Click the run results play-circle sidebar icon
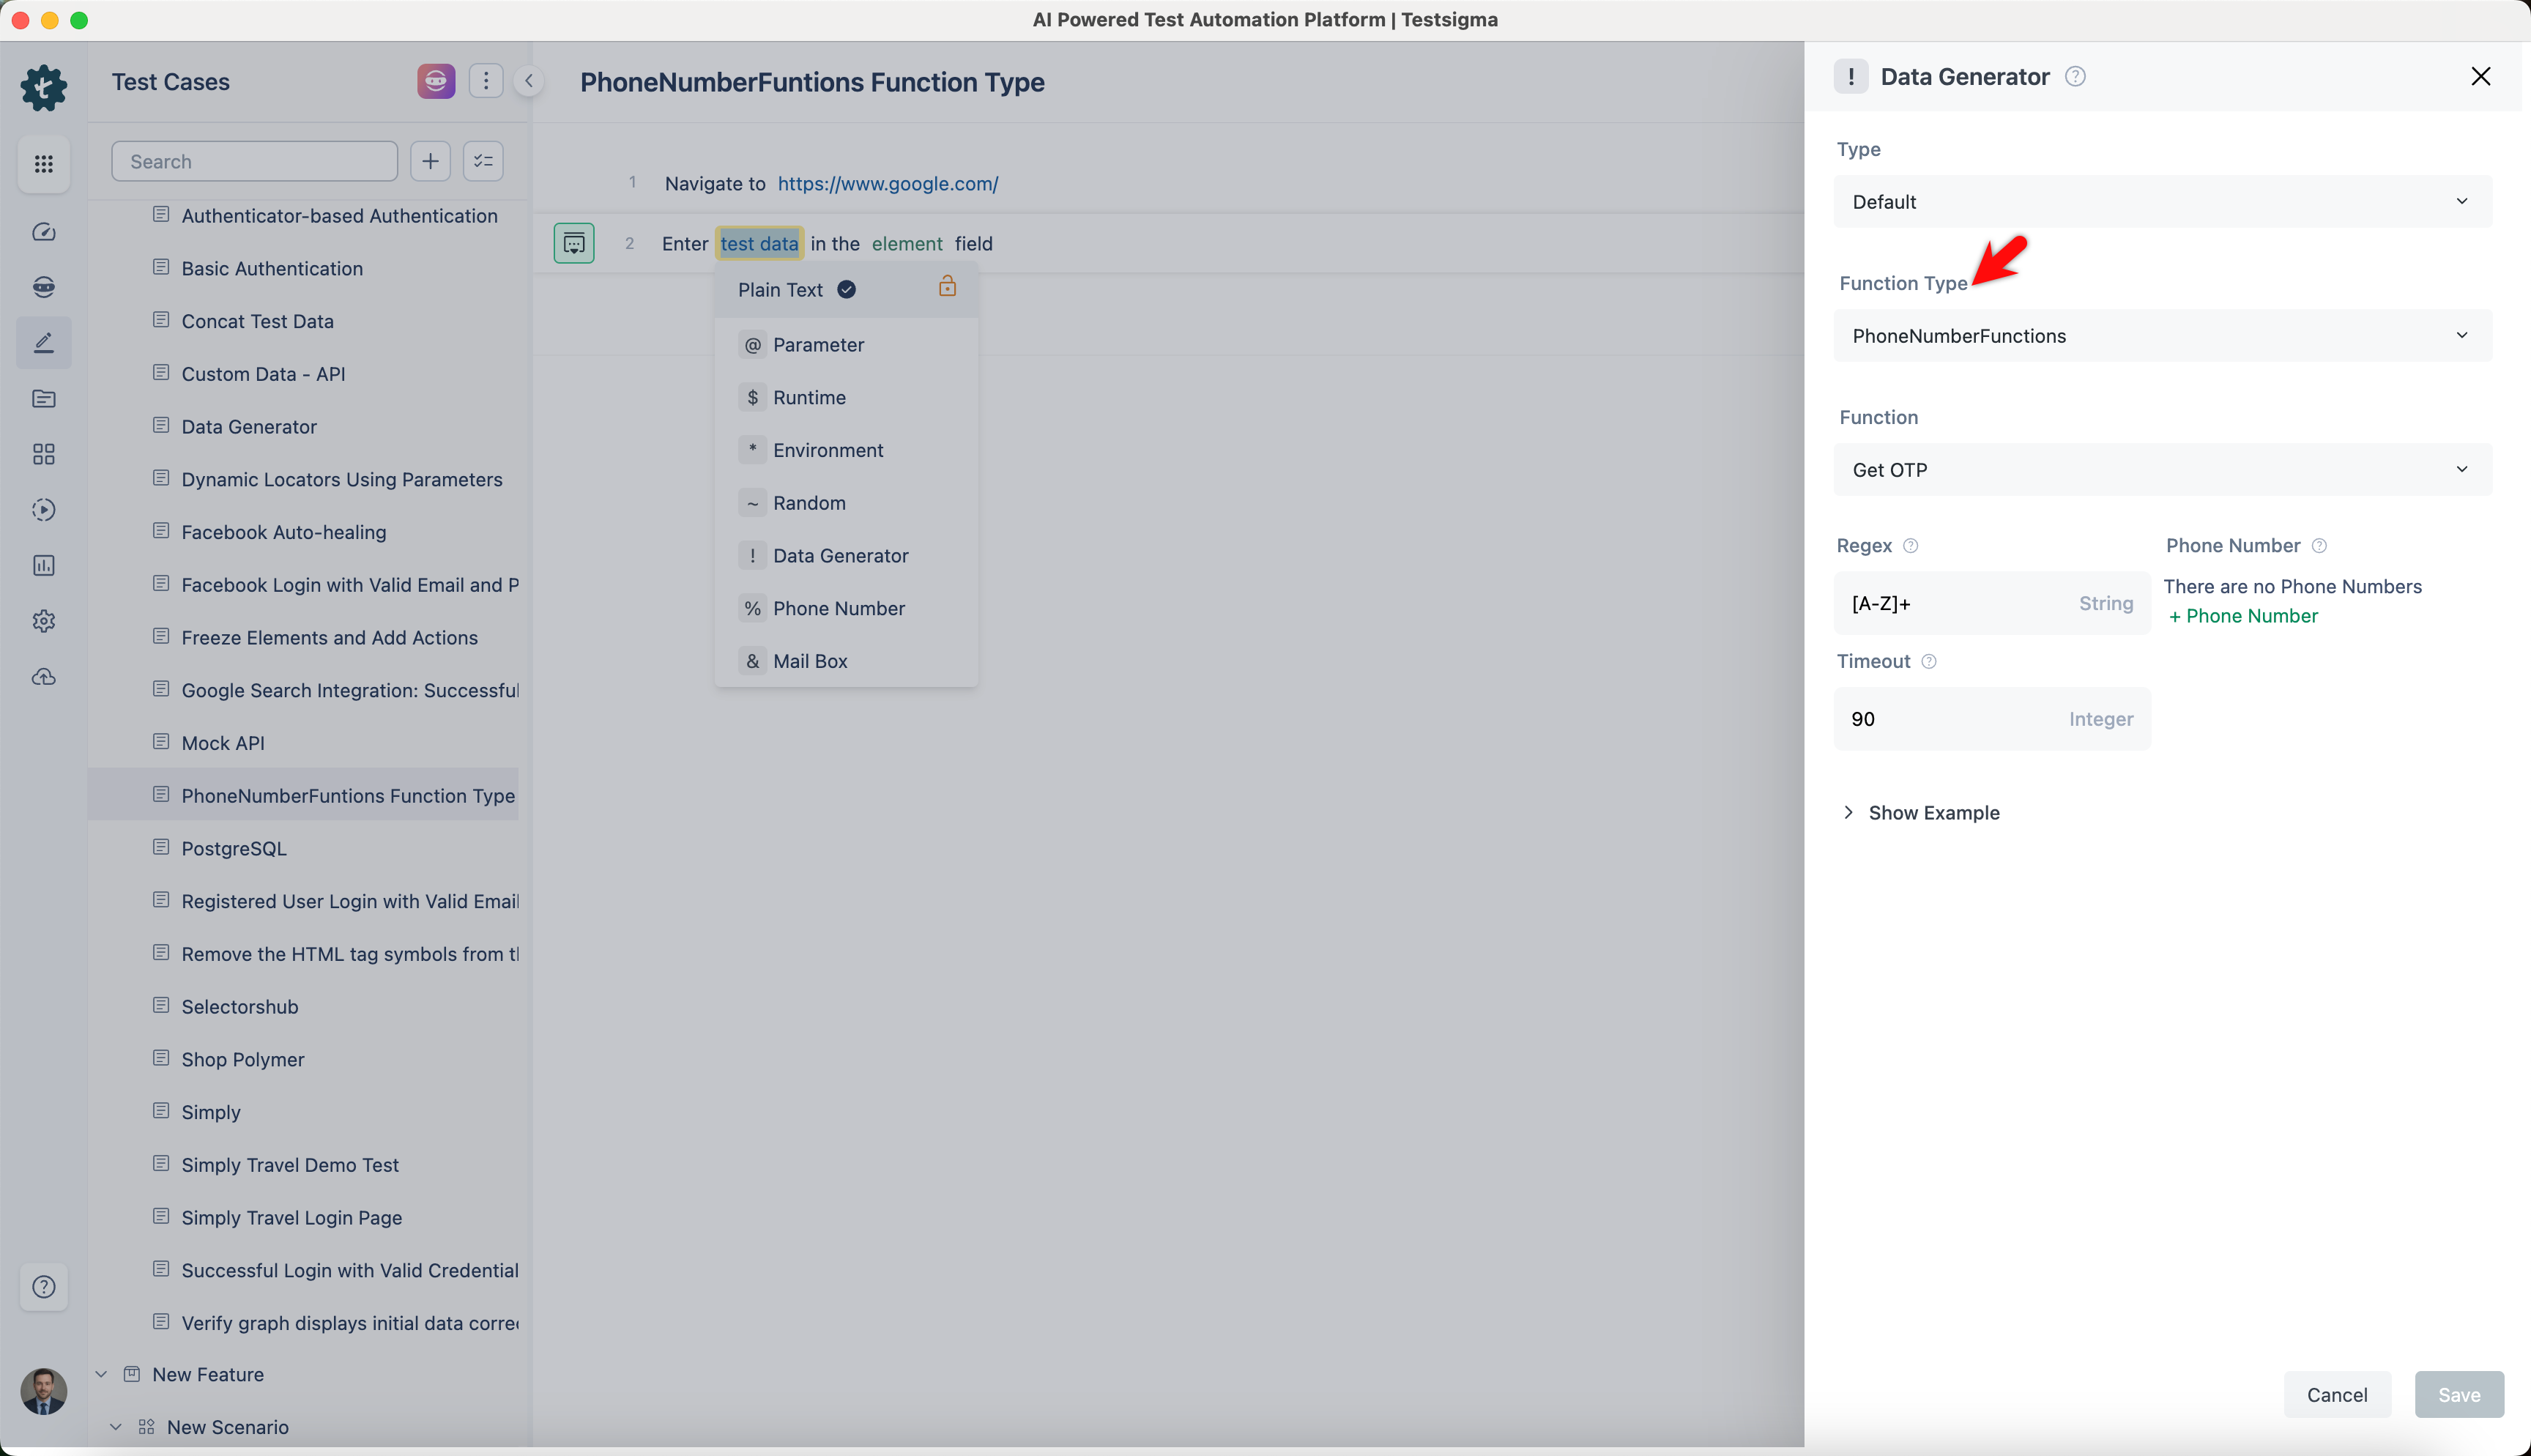This screenshot has width=2531, height=1456. pyautogui.click(x=43, y=510)
